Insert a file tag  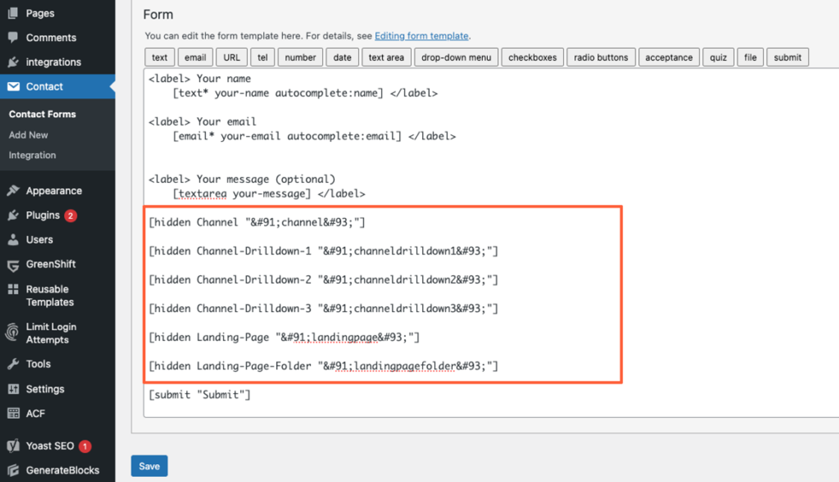pyautogui.click(x=750, y=57)
